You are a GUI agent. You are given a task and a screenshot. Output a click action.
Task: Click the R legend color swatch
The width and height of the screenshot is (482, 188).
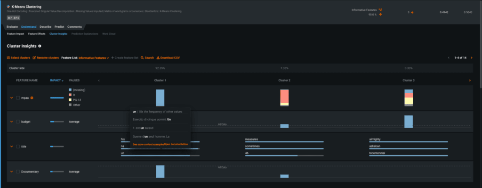[x=70, y=95]
